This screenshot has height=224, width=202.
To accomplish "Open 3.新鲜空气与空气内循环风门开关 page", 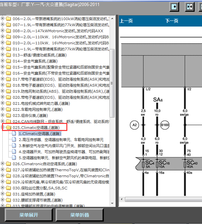I will tap(64, 146).
